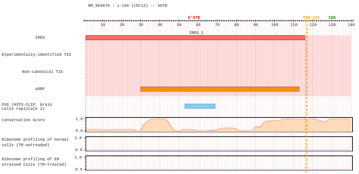Click the 5'UTR region label

(x=194, y=18)
